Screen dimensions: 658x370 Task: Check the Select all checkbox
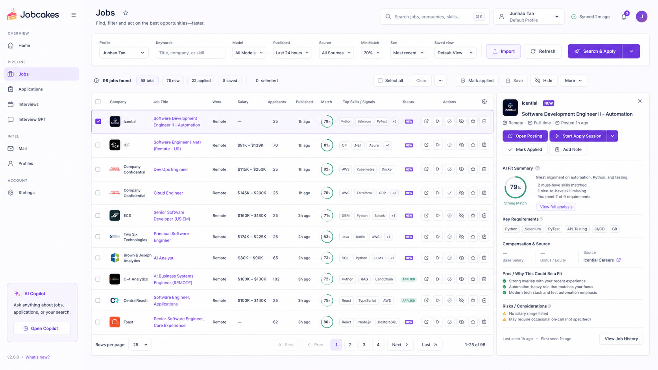tap(380, 81)
